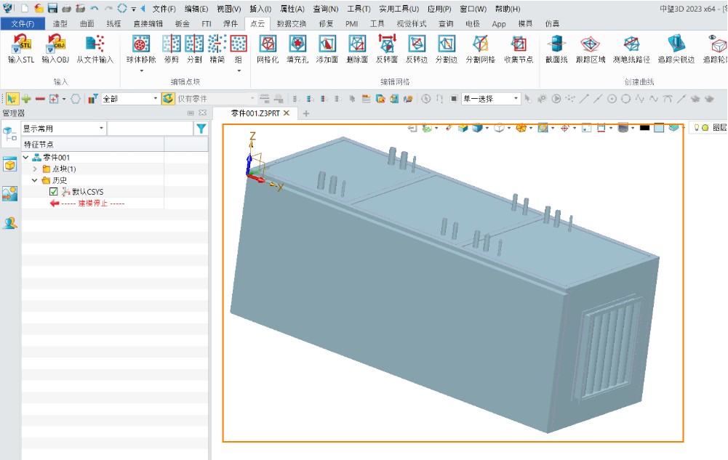Switch to the 曲面 ribbon tab
Viewport: 728px width, 460px height.
coord(87,23)
